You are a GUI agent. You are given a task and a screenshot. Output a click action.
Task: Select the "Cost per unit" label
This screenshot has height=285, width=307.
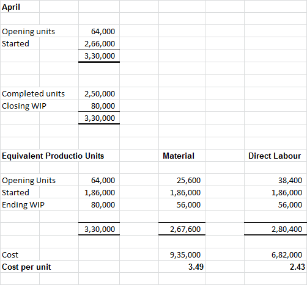pyautogui.click(x=26, y=267)
